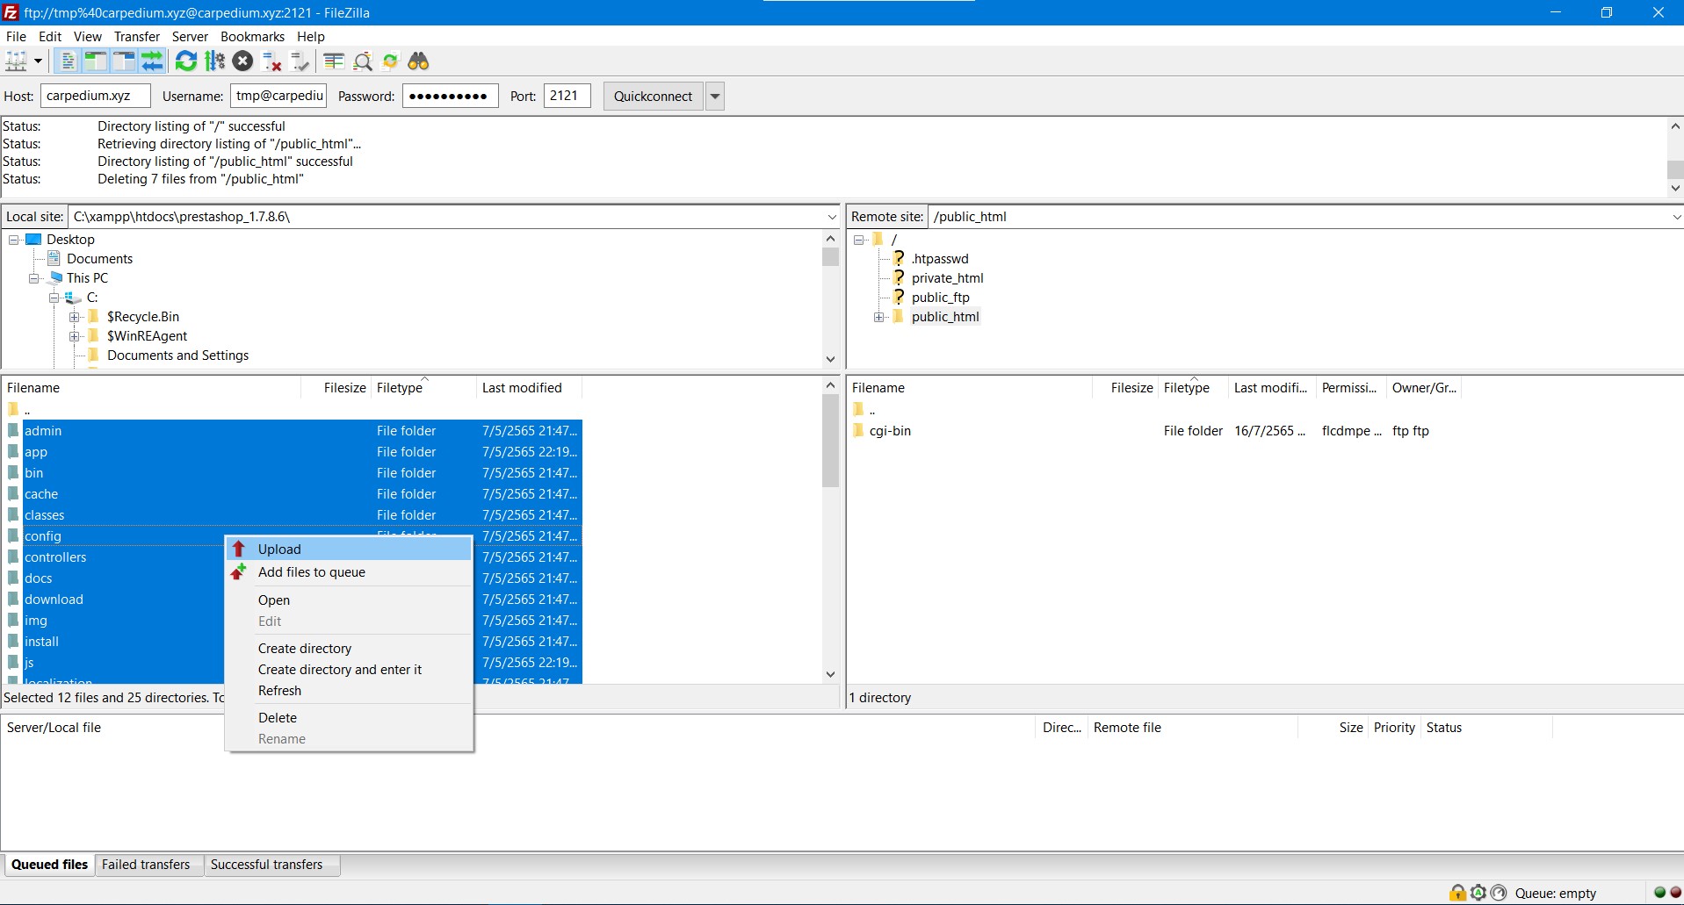The width and height of the screenshot is (1684, 905).
Task: Click the refresh file lists icon
Action: [185, 61]
